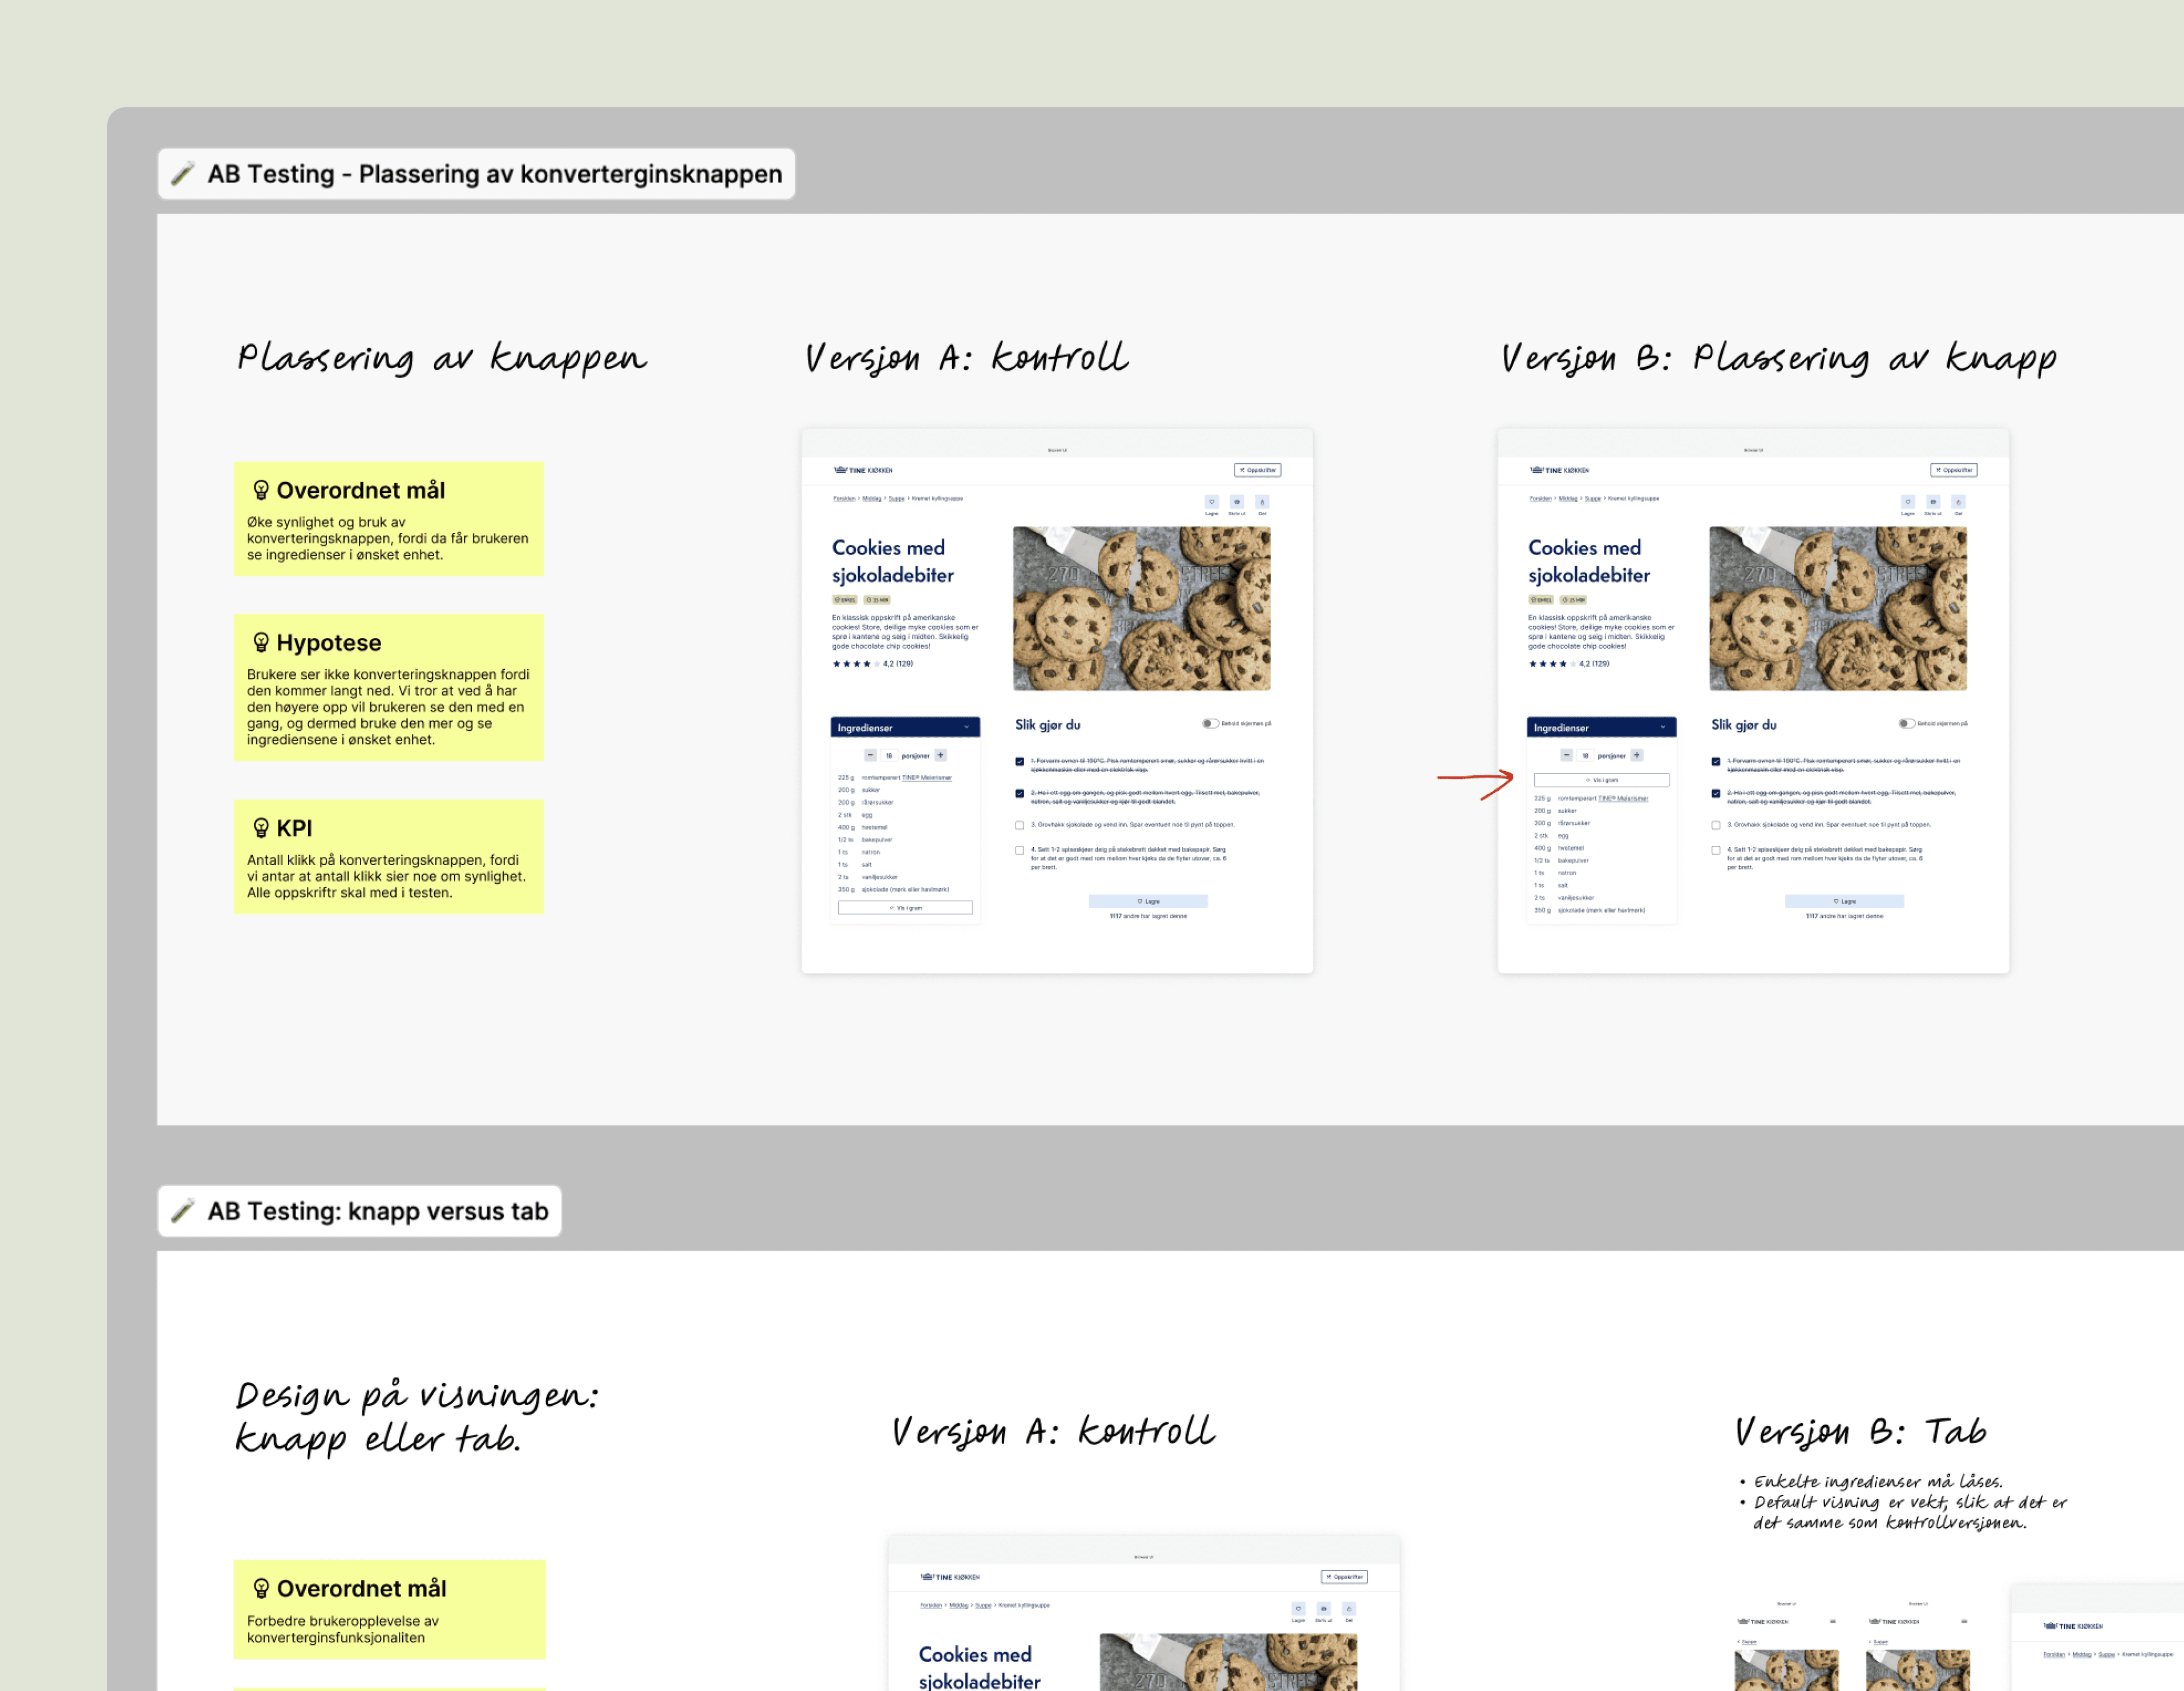The height and width of the screenshot is (1691, 2184).
Task: Check step 3 checkbox in Version B: Plassering
Action: coord(1716,826)
